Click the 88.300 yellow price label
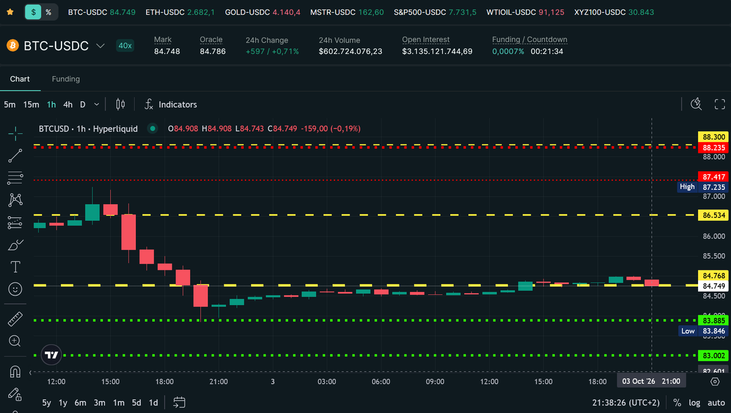Viewport: 731px width, 413px height. 713,138
